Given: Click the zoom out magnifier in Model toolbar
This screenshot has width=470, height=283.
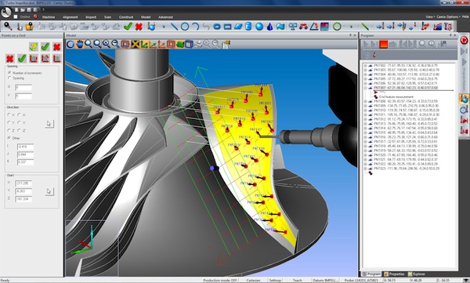Looking at the screenshot, I should point(115,45).
